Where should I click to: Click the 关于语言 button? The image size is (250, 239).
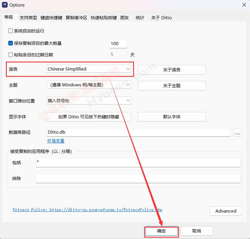(172, 70)
